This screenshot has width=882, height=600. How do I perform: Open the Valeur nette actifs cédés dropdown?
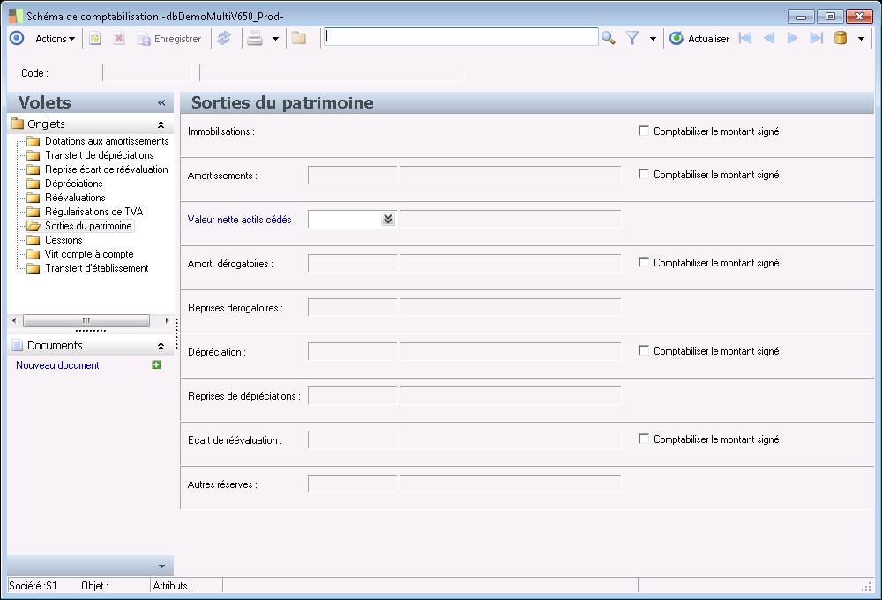point(388,219)
